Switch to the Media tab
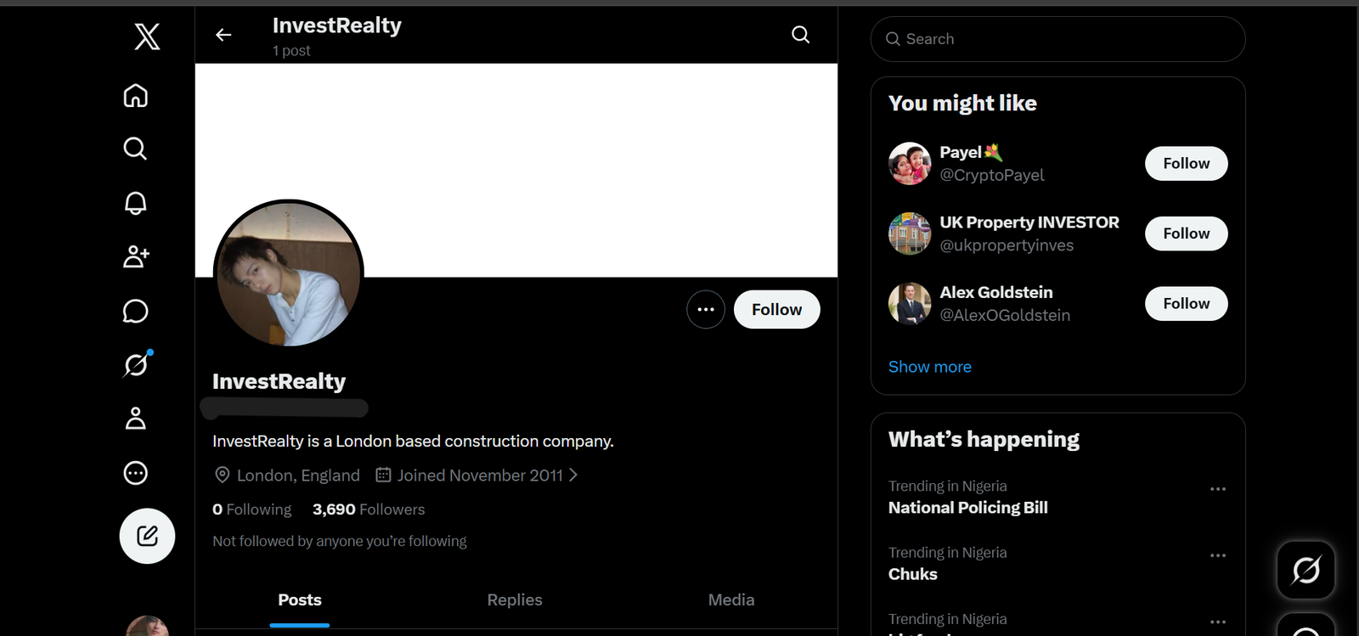This screenshot has width=1359, height=636. tap(731, 599)
